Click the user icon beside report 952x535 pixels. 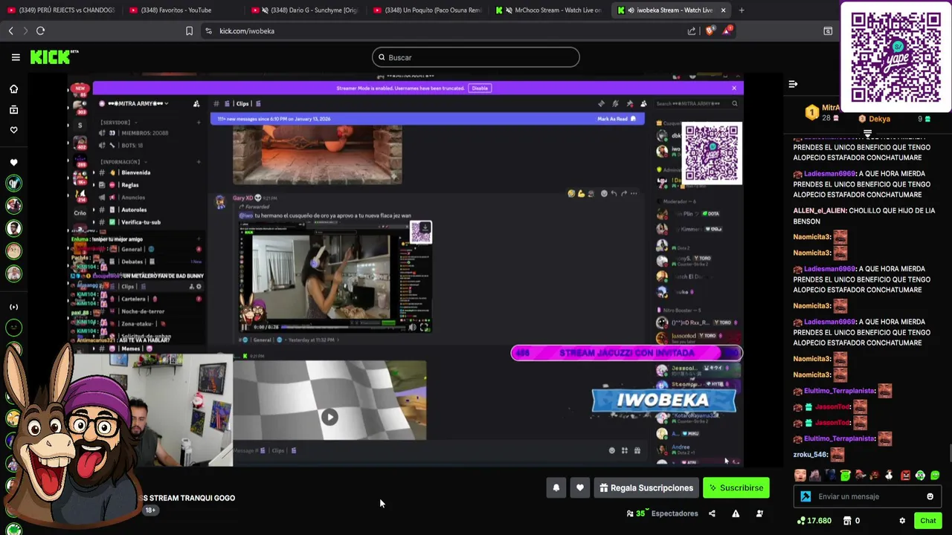[759, 513]
